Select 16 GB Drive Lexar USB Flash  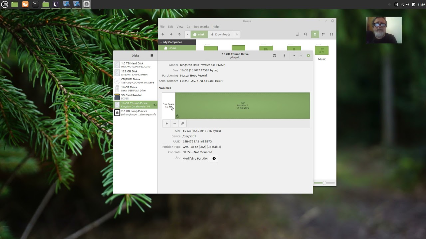pyautogui.click(x=135, y=89)
